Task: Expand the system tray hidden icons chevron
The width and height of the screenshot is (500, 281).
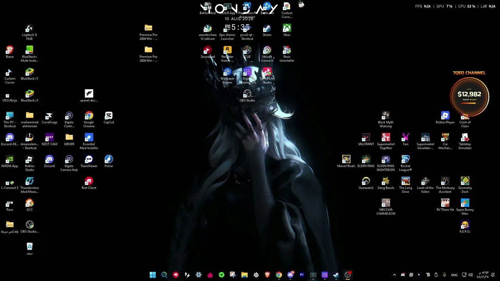Action: [x=394, y=275]
